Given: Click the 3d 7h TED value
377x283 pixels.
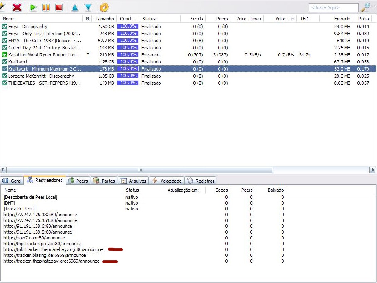Looking at the screenshot, I should click(305, 55).
